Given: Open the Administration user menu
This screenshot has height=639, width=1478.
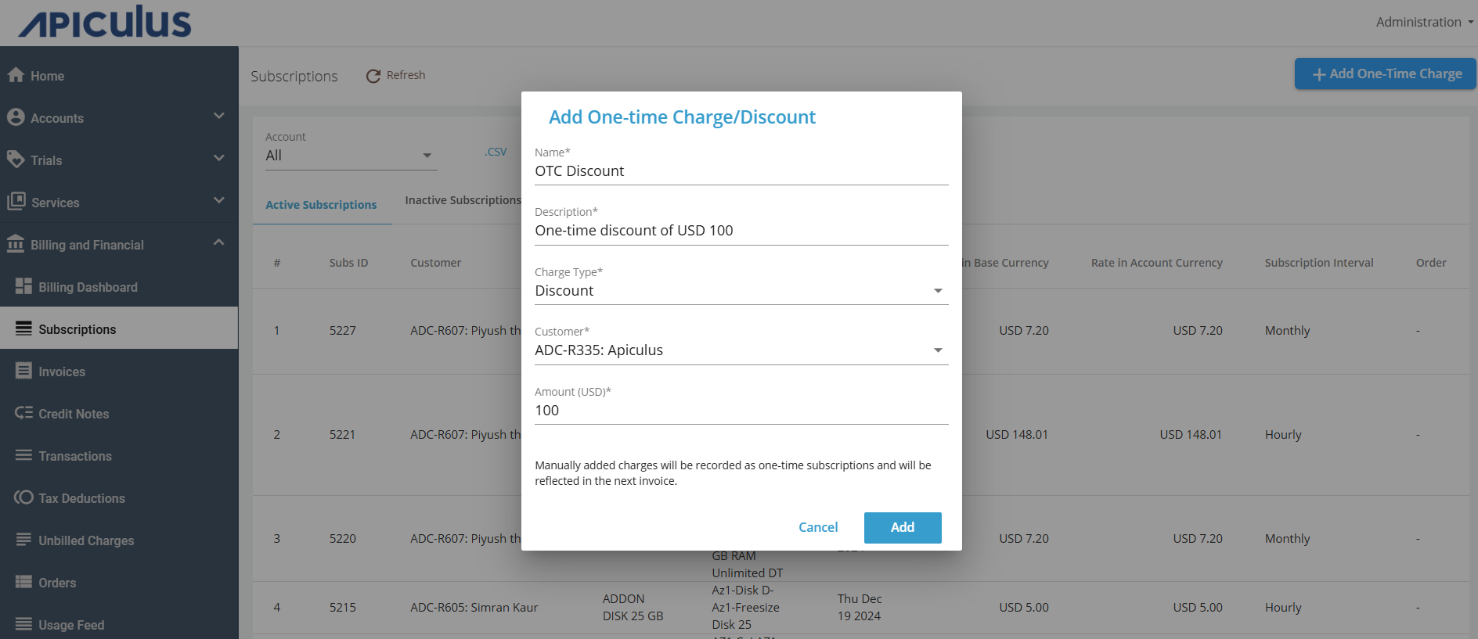Looking at the screenshot, I should pyautogui.click(x=1424, y=22).
